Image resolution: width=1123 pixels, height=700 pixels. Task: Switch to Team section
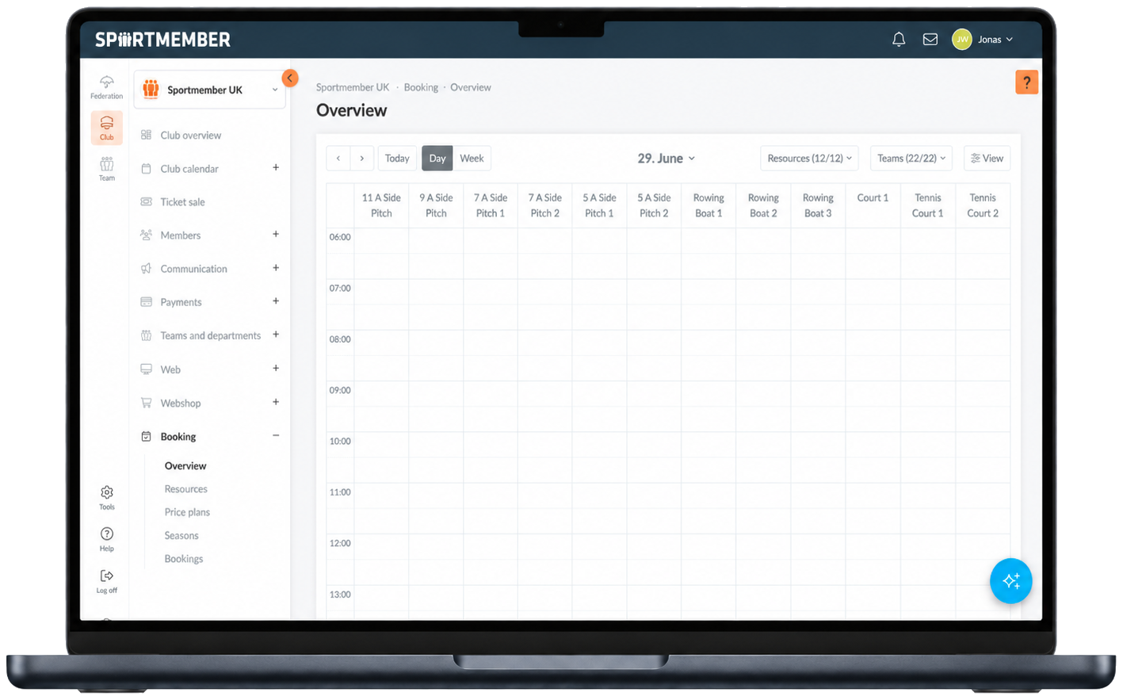[x=106, y=169]
